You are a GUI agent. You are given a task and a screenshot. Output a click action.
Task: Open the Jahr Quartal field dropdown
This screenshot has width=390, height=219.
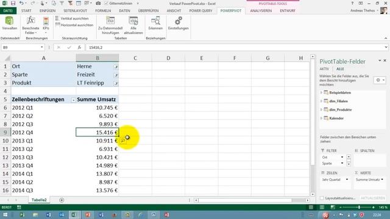[x=347, y=179]
